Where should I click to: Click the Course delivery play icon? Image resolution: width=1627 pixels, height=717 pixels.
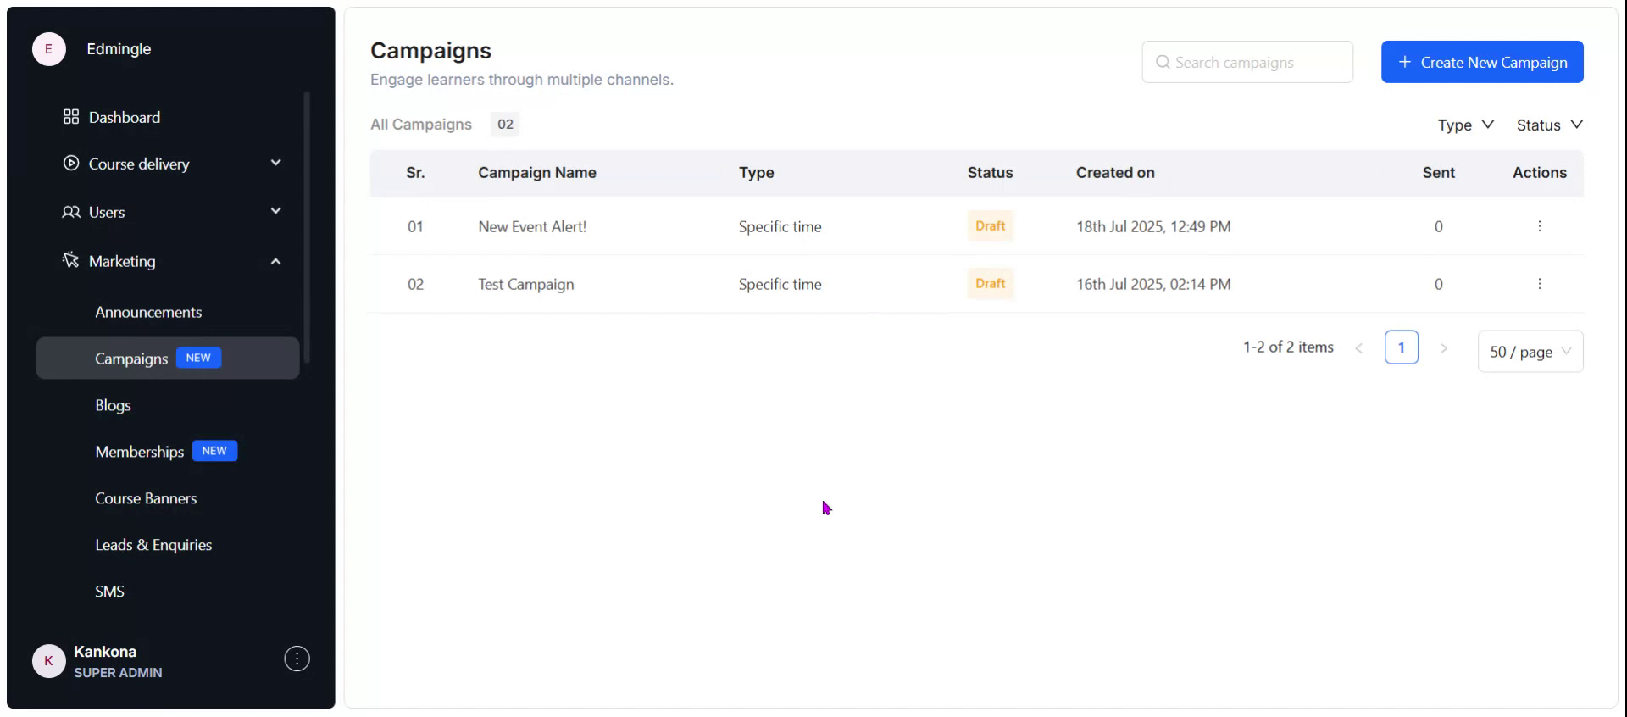pyautogui.click(x=71, y=163)
